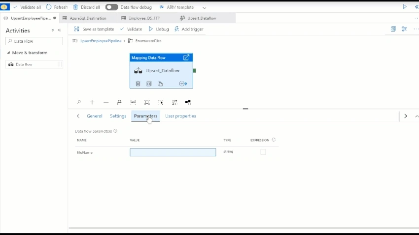This screenshot has width=419, height=235.
Task: Open the pipeline Code view icon
Action: click(393, 29)
